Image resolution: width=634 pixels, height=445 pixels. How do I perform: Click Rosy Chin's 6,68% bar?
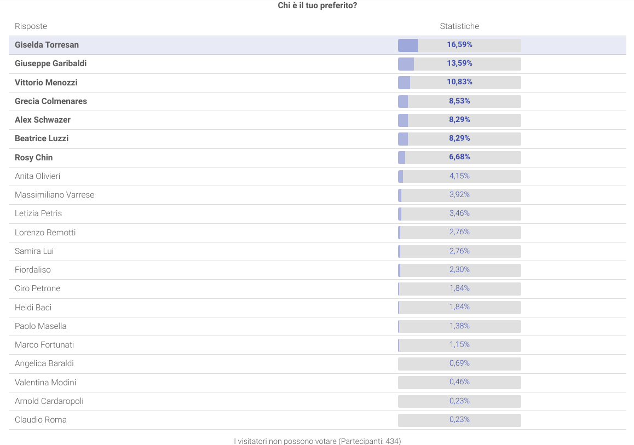(459, 157)
